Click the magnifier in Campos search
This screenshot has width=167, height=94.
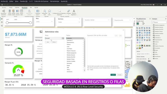point(153,22)
